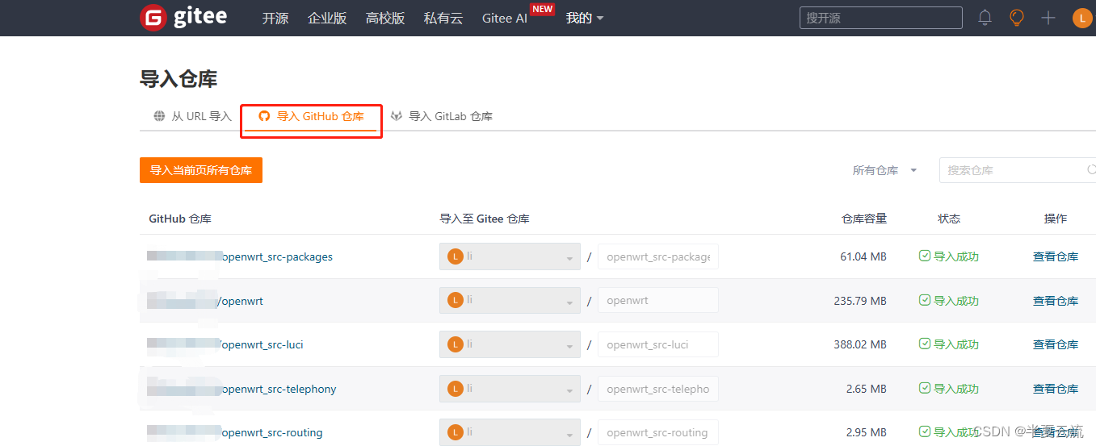Click the GitLab fox icon
Image resolution: width=1096 pixels, height=446 pixels.
397,116
